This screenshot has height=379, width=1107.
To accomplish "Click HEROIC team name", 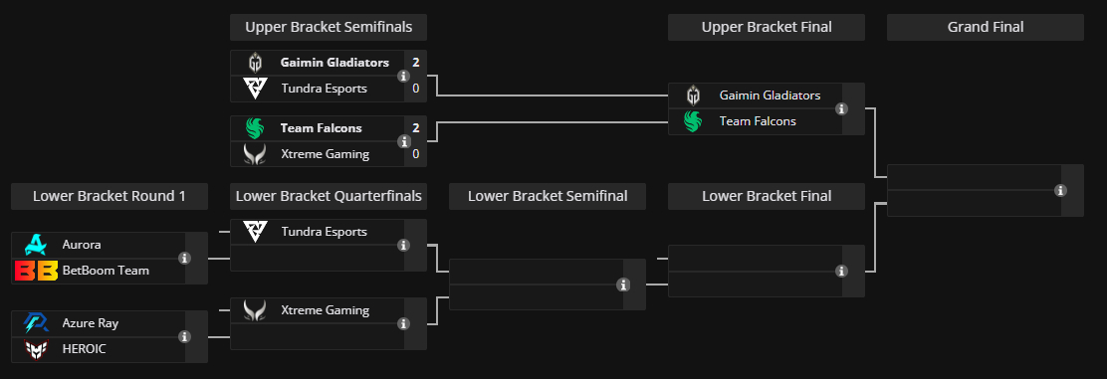I will coord(84,348).
